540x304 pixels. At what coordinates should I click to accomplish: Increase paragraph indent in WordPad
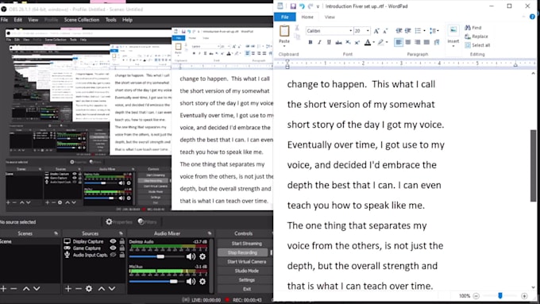click(407, 31)
